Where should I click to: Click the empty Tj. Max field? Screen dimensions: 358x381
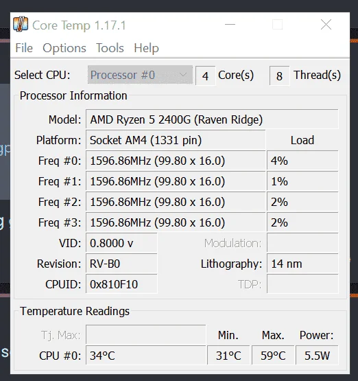click(146, 335)
